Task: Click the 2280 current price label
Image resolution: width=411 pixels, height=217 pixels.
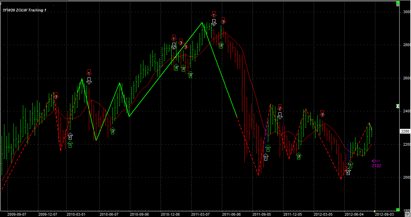Action: tap(405, 131)
